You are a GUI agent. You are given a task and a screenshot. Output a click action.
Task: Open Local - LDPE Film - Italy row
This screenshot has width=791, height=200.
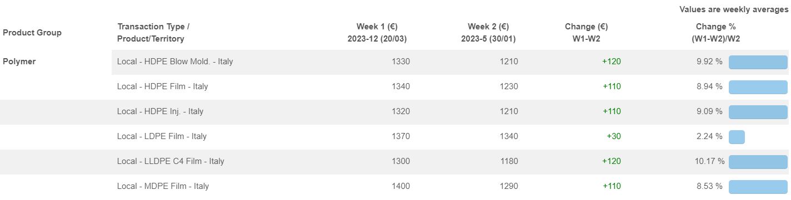point(451,136)
